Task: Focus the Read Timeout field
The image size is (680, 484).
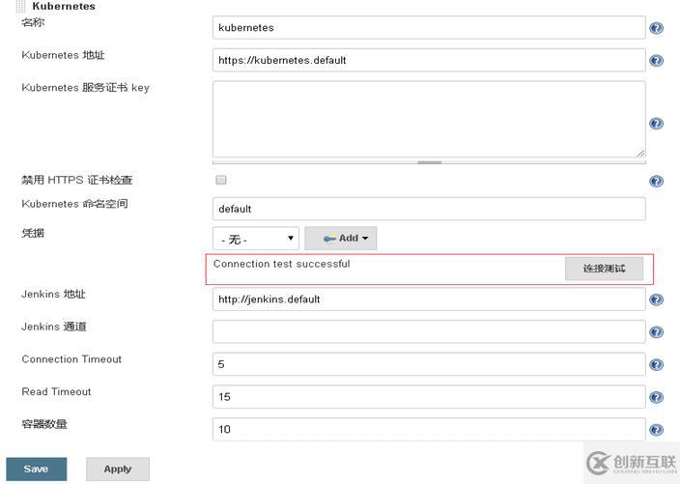Action: point(429,397)
